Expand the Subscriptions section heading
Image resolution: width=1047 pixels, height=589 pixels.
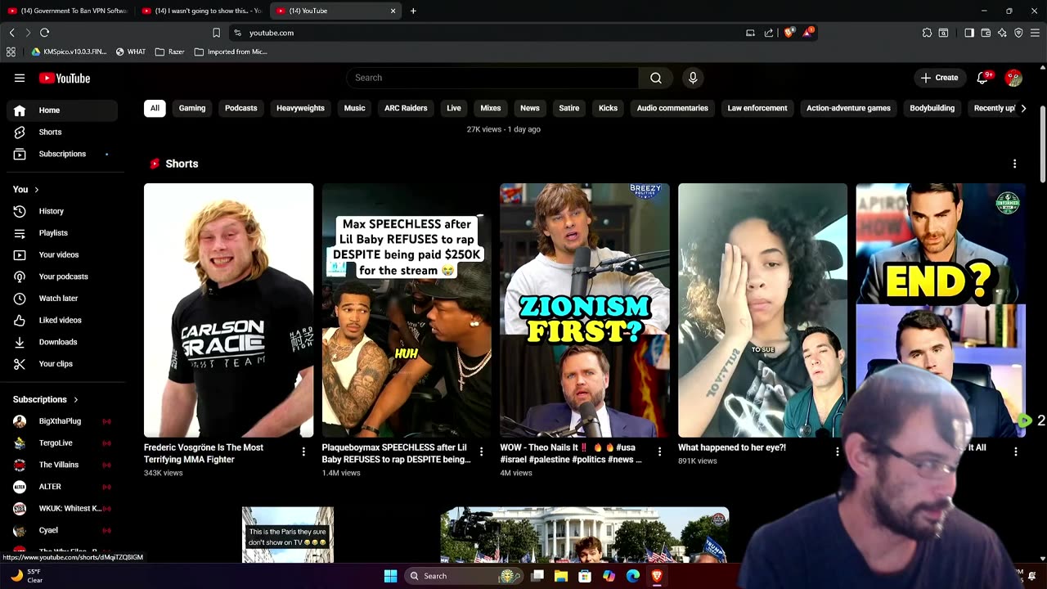(x=46, y=399)
